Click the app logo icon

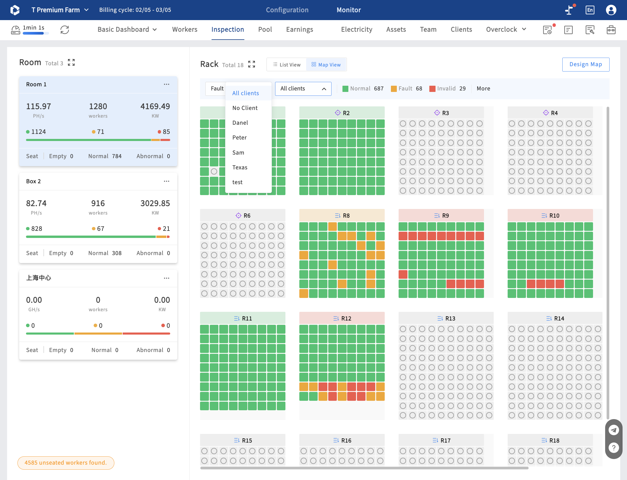(15, 10)
